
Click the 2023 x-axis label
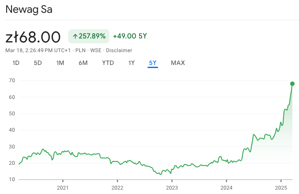172,187
